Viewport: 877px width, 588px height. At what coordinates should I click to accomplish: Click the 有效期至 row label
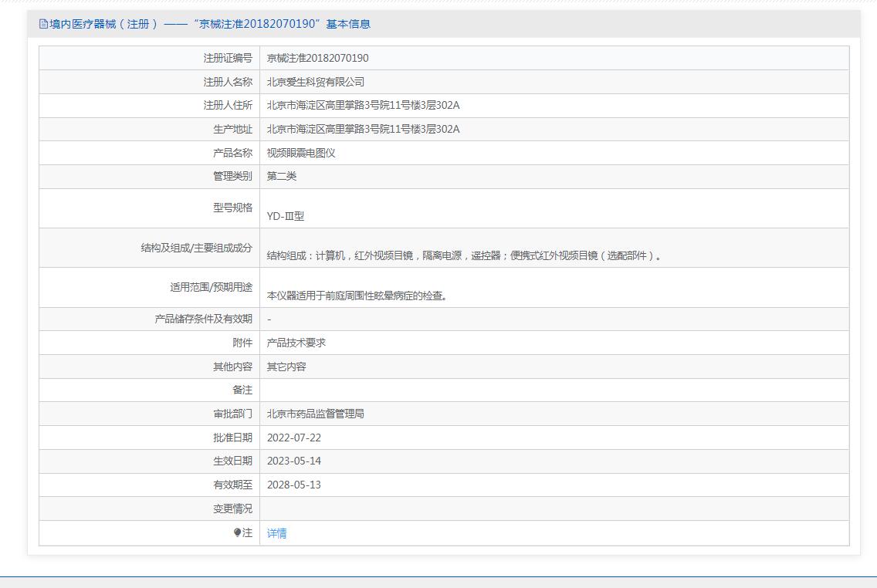tap(232, 485)
